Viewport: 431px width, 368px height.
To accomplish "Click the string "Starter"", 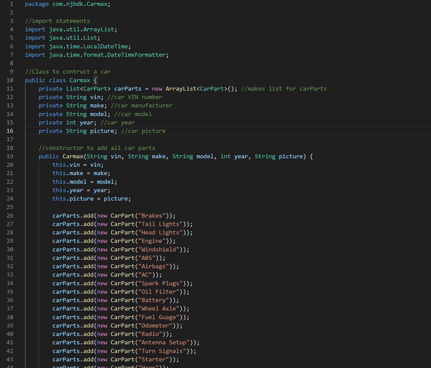I will (154, 359).
